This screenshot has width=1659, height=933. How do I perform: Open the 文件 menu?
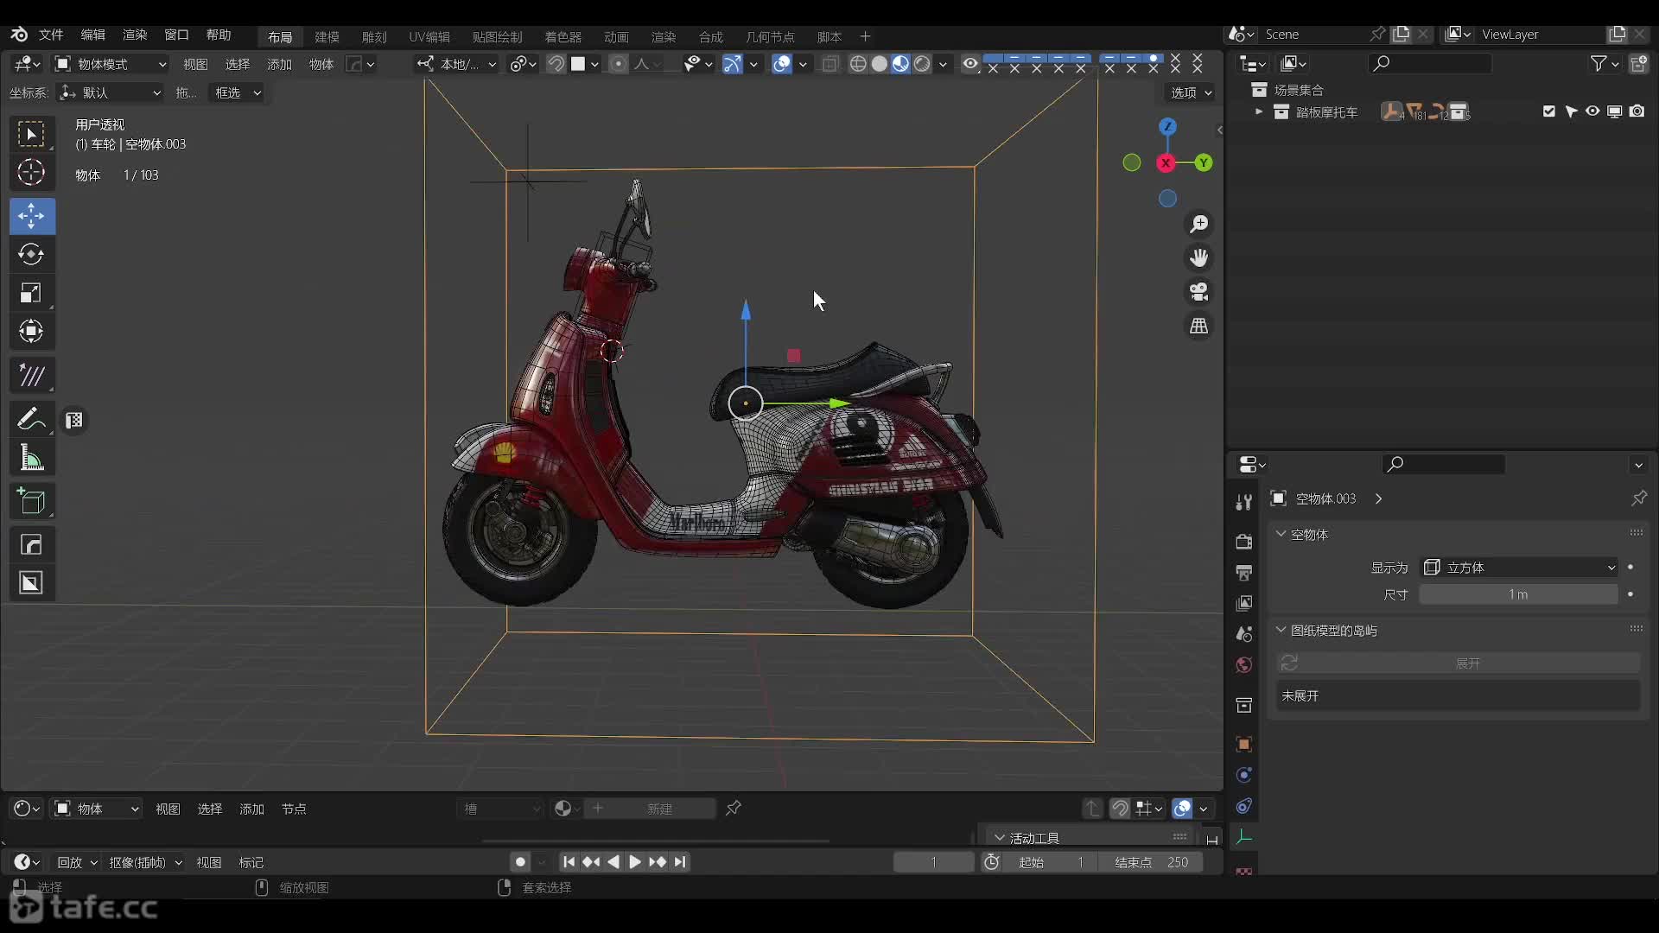pyautogui.click(x=51, y=35)
